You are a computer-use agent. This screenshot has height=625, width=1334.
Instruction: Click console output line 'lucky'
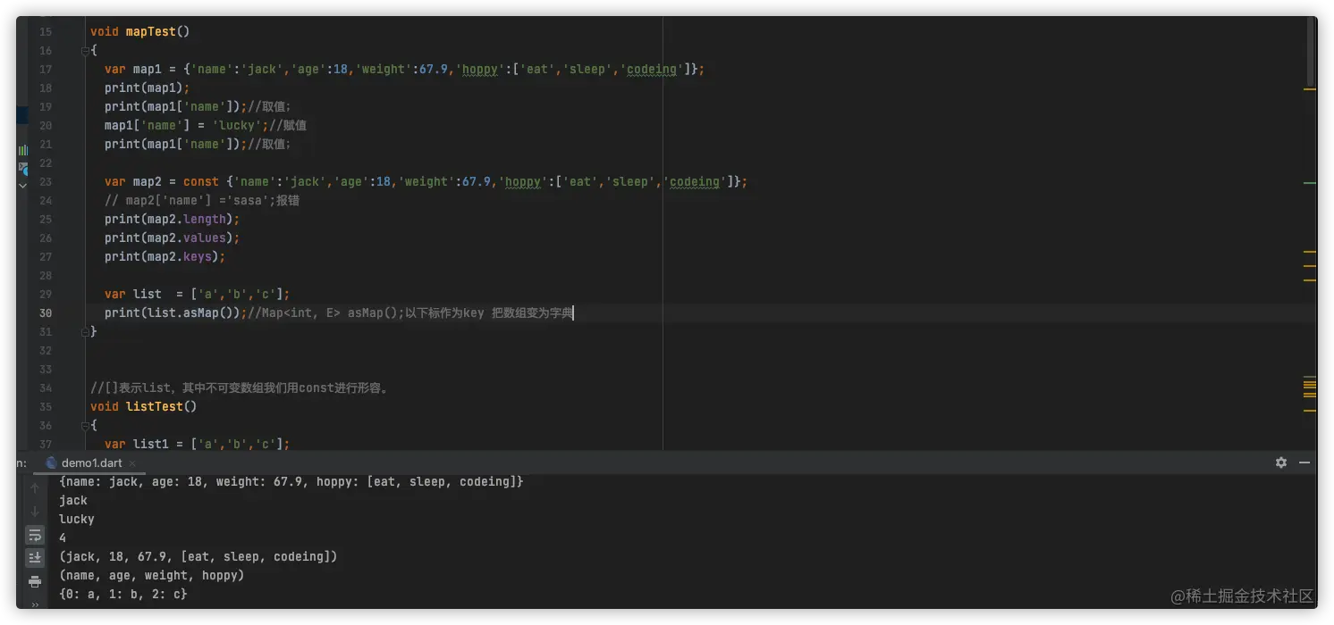(77, 519)
